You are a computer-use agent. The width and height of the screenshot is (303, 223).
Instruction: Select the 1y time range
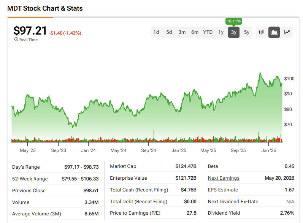point(221,32)
